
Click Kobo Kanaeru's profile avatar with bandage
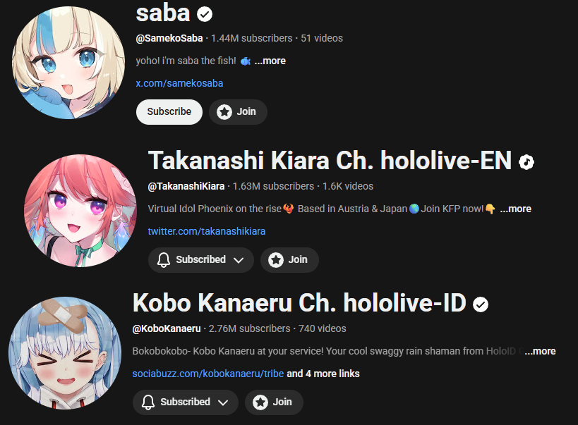[65, 353]
